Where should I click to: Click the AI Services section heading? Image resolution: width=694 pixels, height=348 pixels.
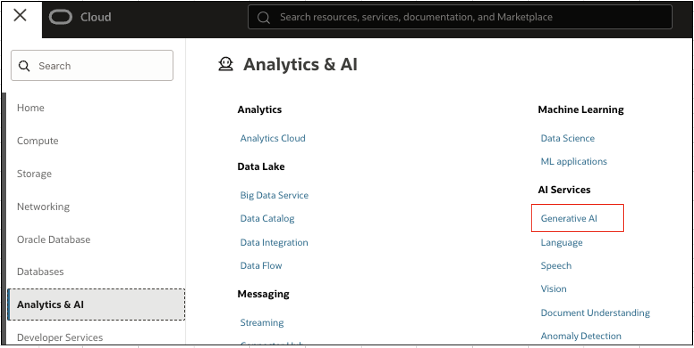(x=564, y=189)
